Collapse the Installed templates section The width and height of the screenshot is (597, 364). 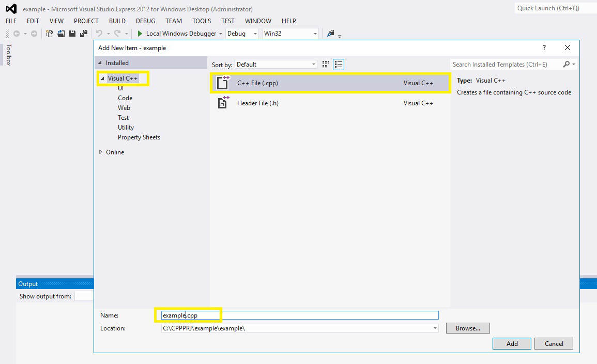100,63
